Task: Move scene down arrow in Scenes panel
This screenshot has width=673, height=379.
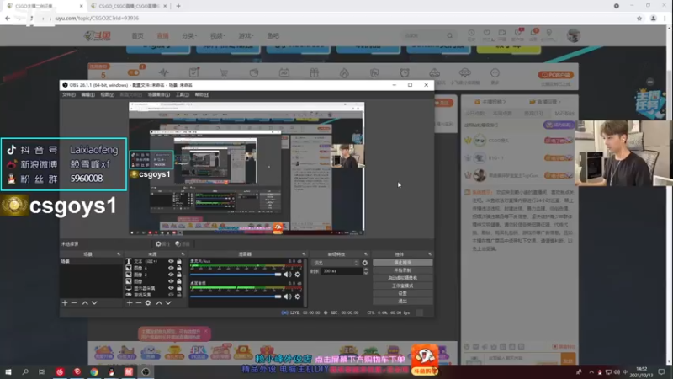Action: click(x=94, y=303)
